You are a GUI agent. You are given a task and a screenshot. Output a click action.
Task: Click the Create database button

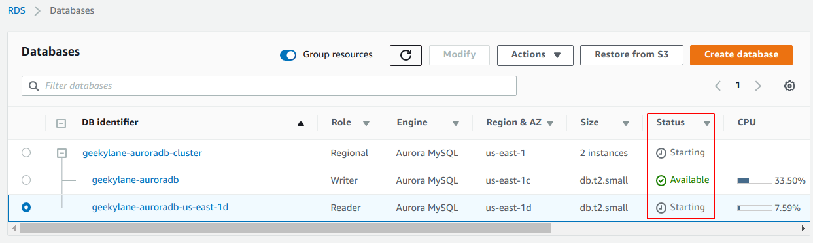[741, 55]
